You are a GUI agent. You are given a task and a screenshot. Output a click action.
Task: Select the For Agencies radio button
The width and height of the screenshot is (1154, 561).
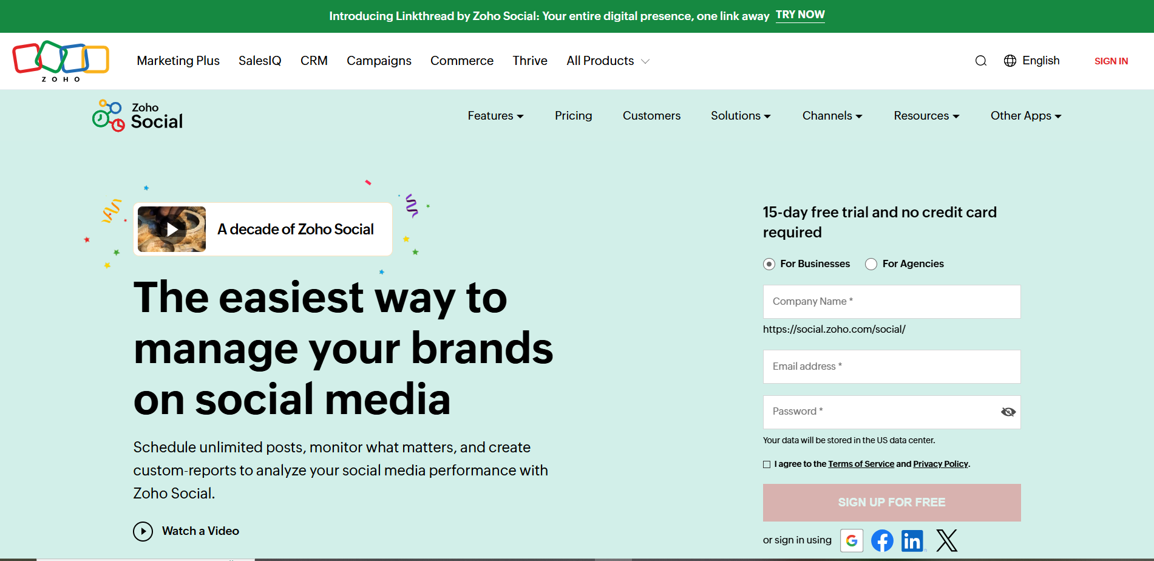click(871, 264)
